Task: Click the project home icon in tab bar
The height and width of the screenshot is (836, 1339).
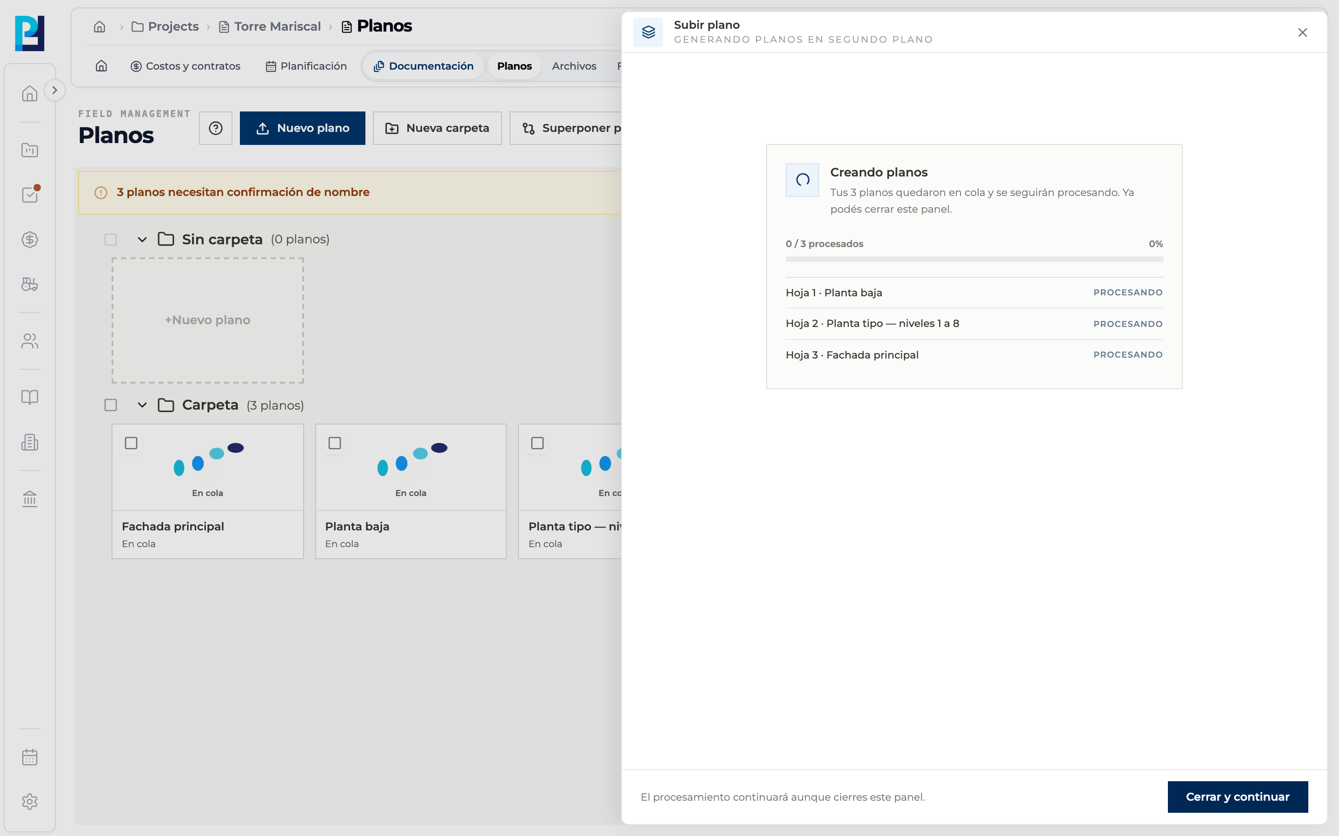Action: (x=101, y=66)
